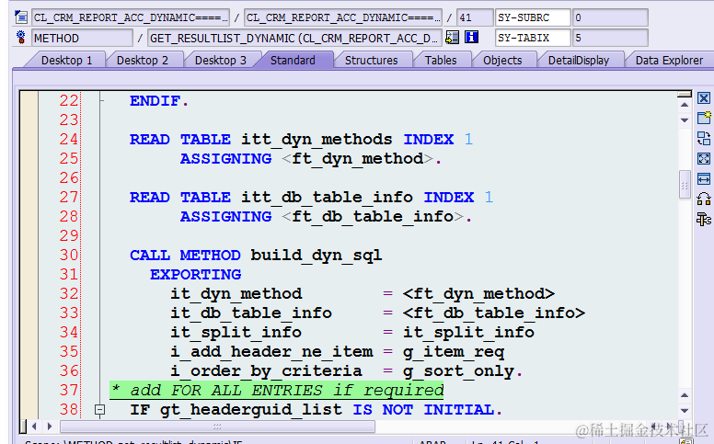Click the swap/replace tool icon
This screenshot has height=444, width=714.
coord(704,138)
